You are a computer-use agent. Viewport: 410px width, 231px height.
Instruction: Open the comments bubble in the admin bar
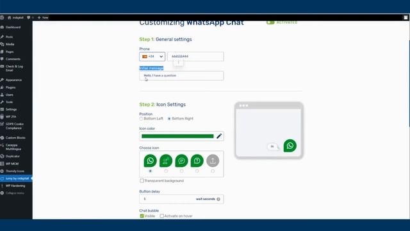coord(28,17)
